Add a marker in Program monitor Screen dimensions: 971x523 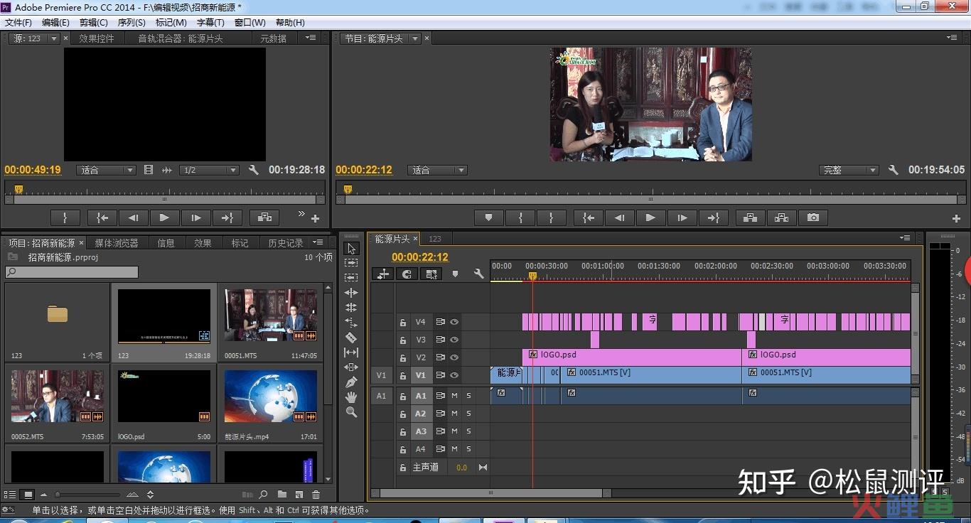pos(488,218)
